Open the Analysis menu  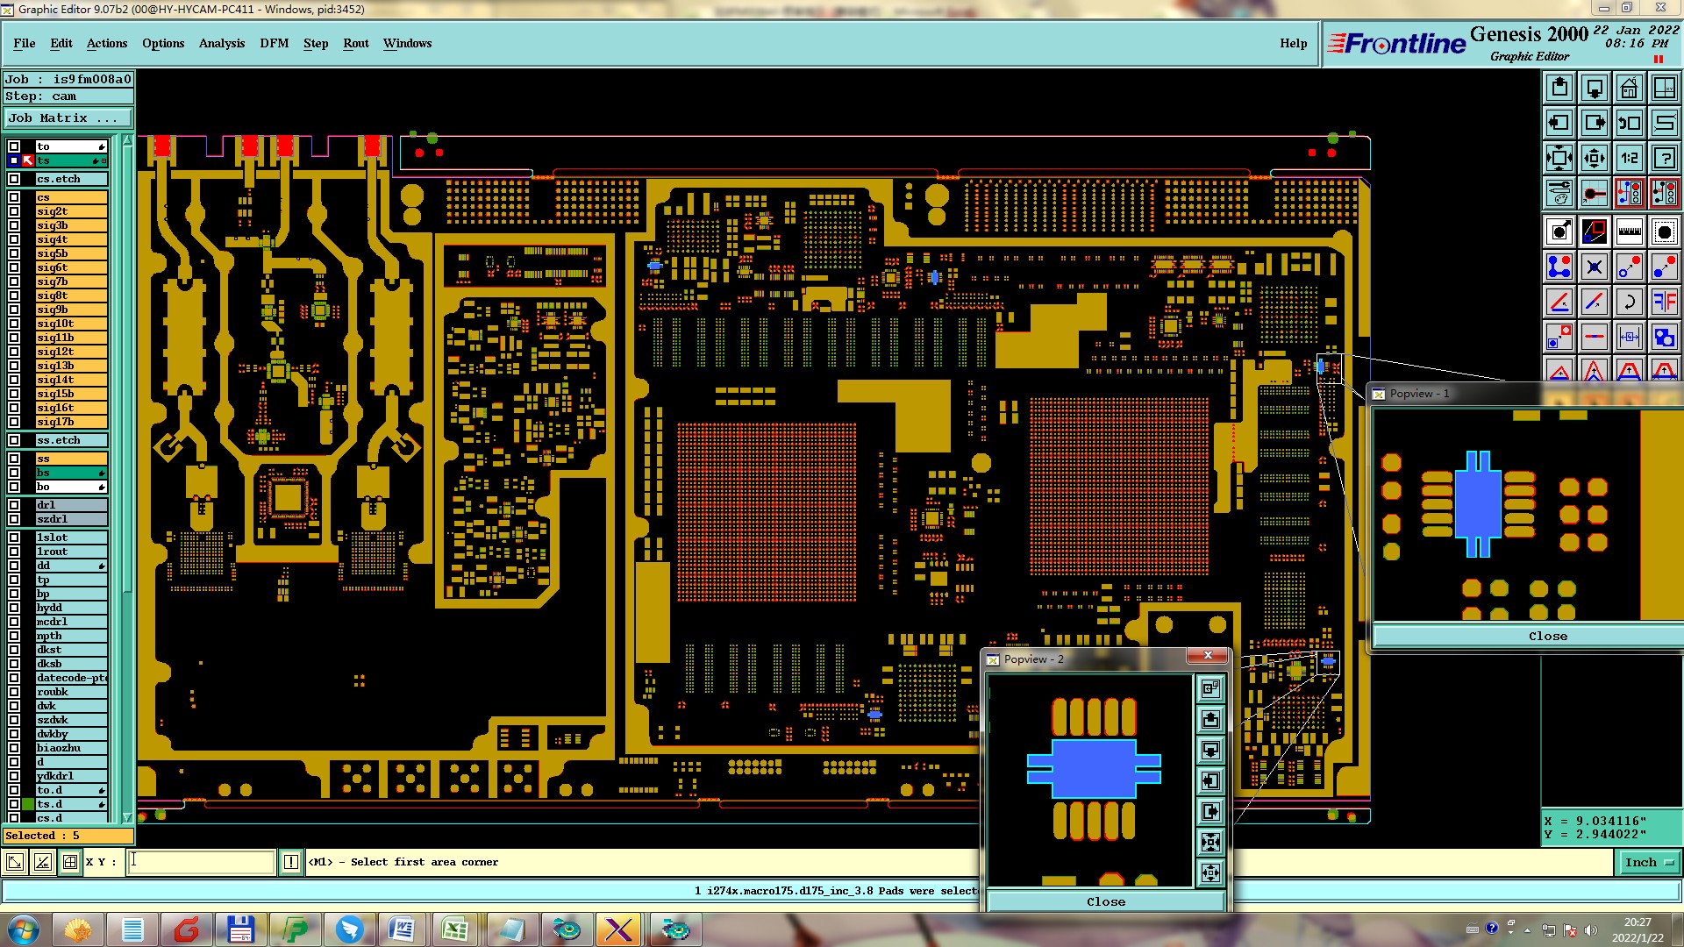tap(221, 43)
